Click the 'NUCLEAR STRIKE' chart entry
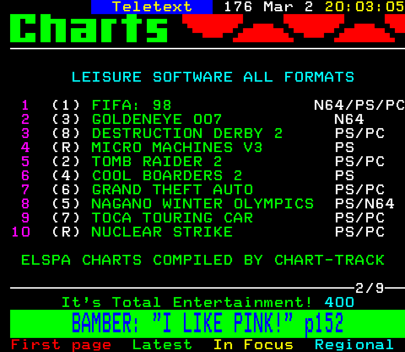This screenshot has height=352, width=405. [x=162, y=232]
